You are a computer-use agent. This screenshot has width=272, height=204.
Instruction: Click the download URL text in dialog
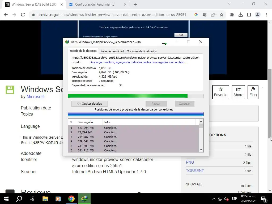[x=135, y=58]
